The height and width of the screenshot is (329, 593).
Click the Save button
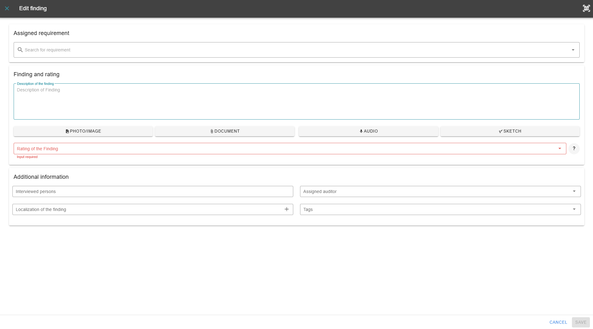point(580,322)
